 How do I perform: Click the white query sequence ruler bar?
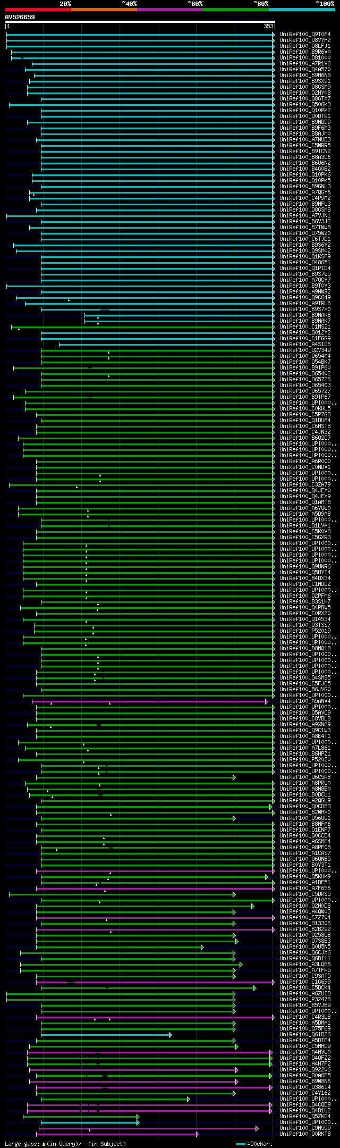pos(140,22)
